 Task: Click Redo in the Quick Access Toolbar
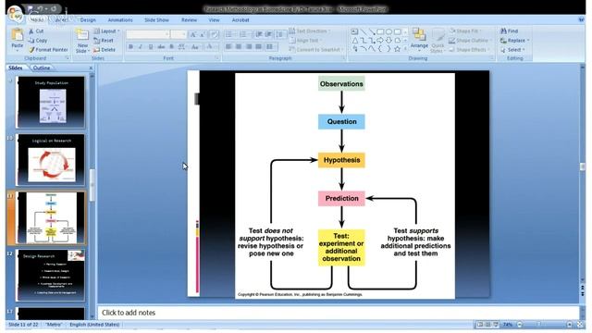54,8
